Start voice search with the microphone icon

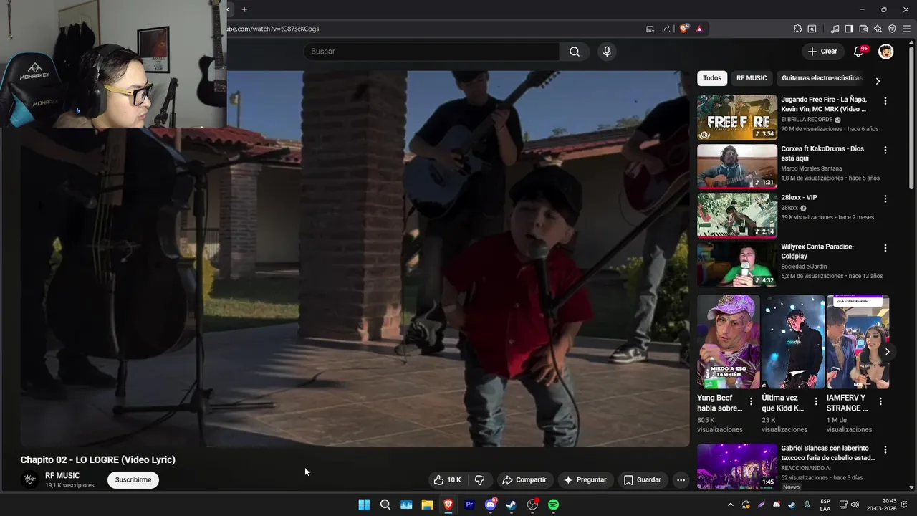[607, 52]
